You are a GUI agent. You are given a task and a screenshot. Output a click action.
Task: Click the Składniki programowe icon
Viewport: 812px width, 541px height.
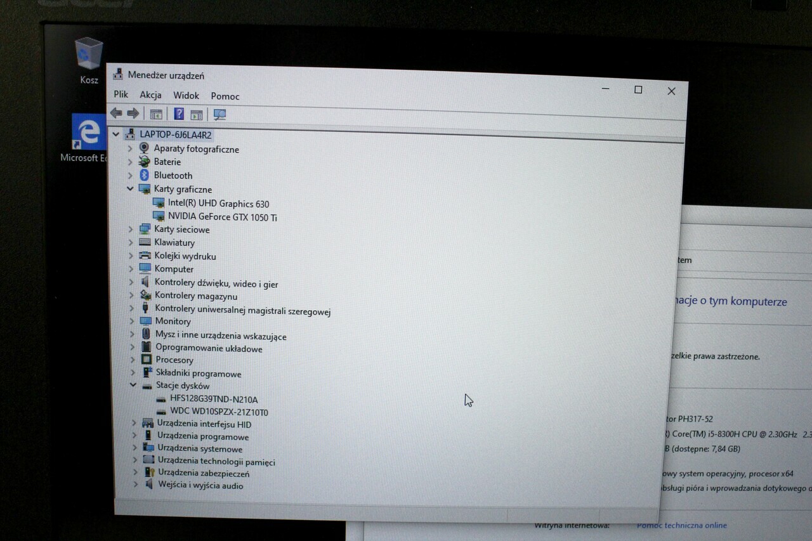pyautogui.click(x=147, y=373)
